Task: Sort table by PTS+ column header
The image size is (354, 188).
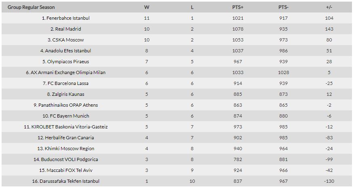Action: (238, 7)
